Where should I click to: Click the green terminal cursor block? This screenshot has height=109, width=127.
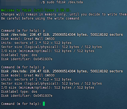click(x=44, y=104)
